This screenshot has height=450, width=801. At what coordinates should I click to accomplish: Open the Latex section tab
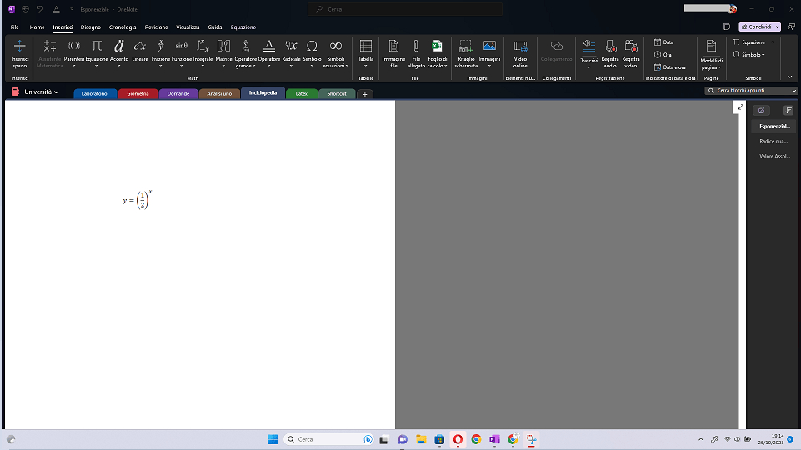pos(302,93)
